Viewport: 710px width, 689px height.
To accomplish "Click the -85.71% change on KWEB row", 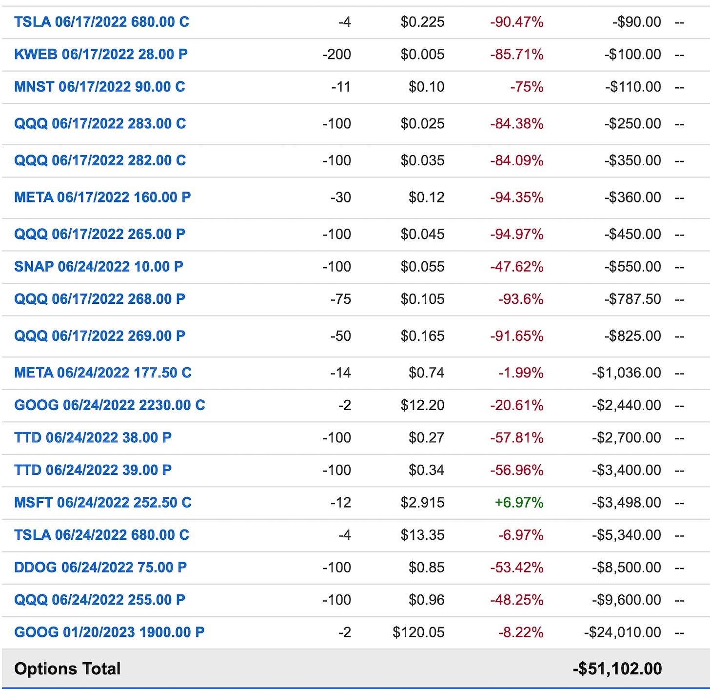I will point(517,54).
